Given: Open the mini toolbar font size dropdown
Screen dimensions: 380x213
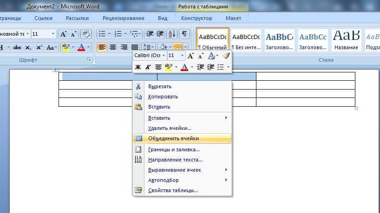Looking at the screenshot, I should coord(182,56).
